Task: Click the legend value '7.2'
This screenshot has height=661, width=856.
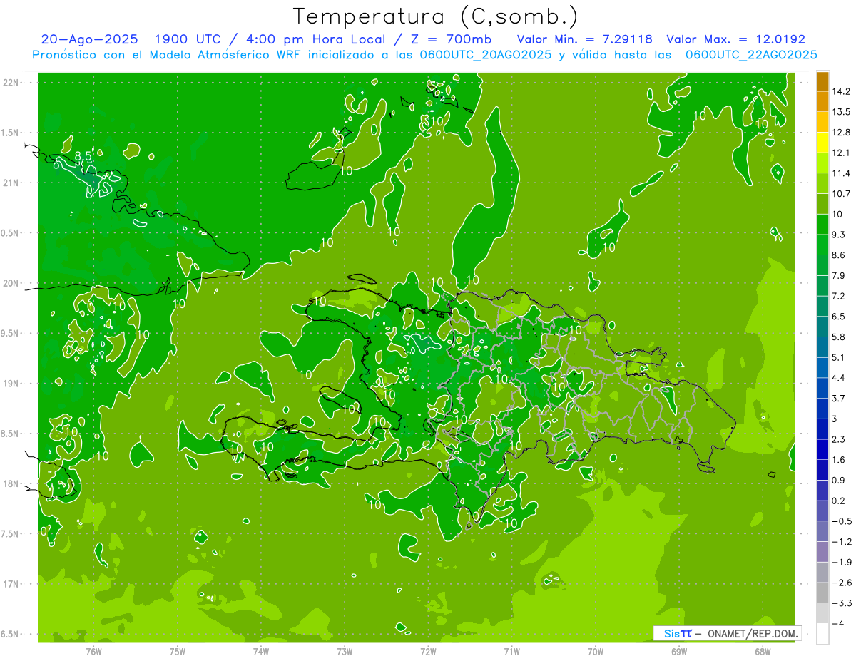Action: tap(839, 296)
